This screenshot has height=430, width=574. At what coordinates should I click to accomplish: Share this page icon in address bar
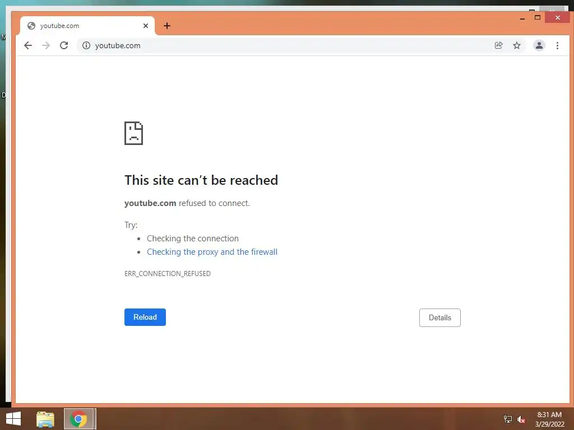point(498,45)
